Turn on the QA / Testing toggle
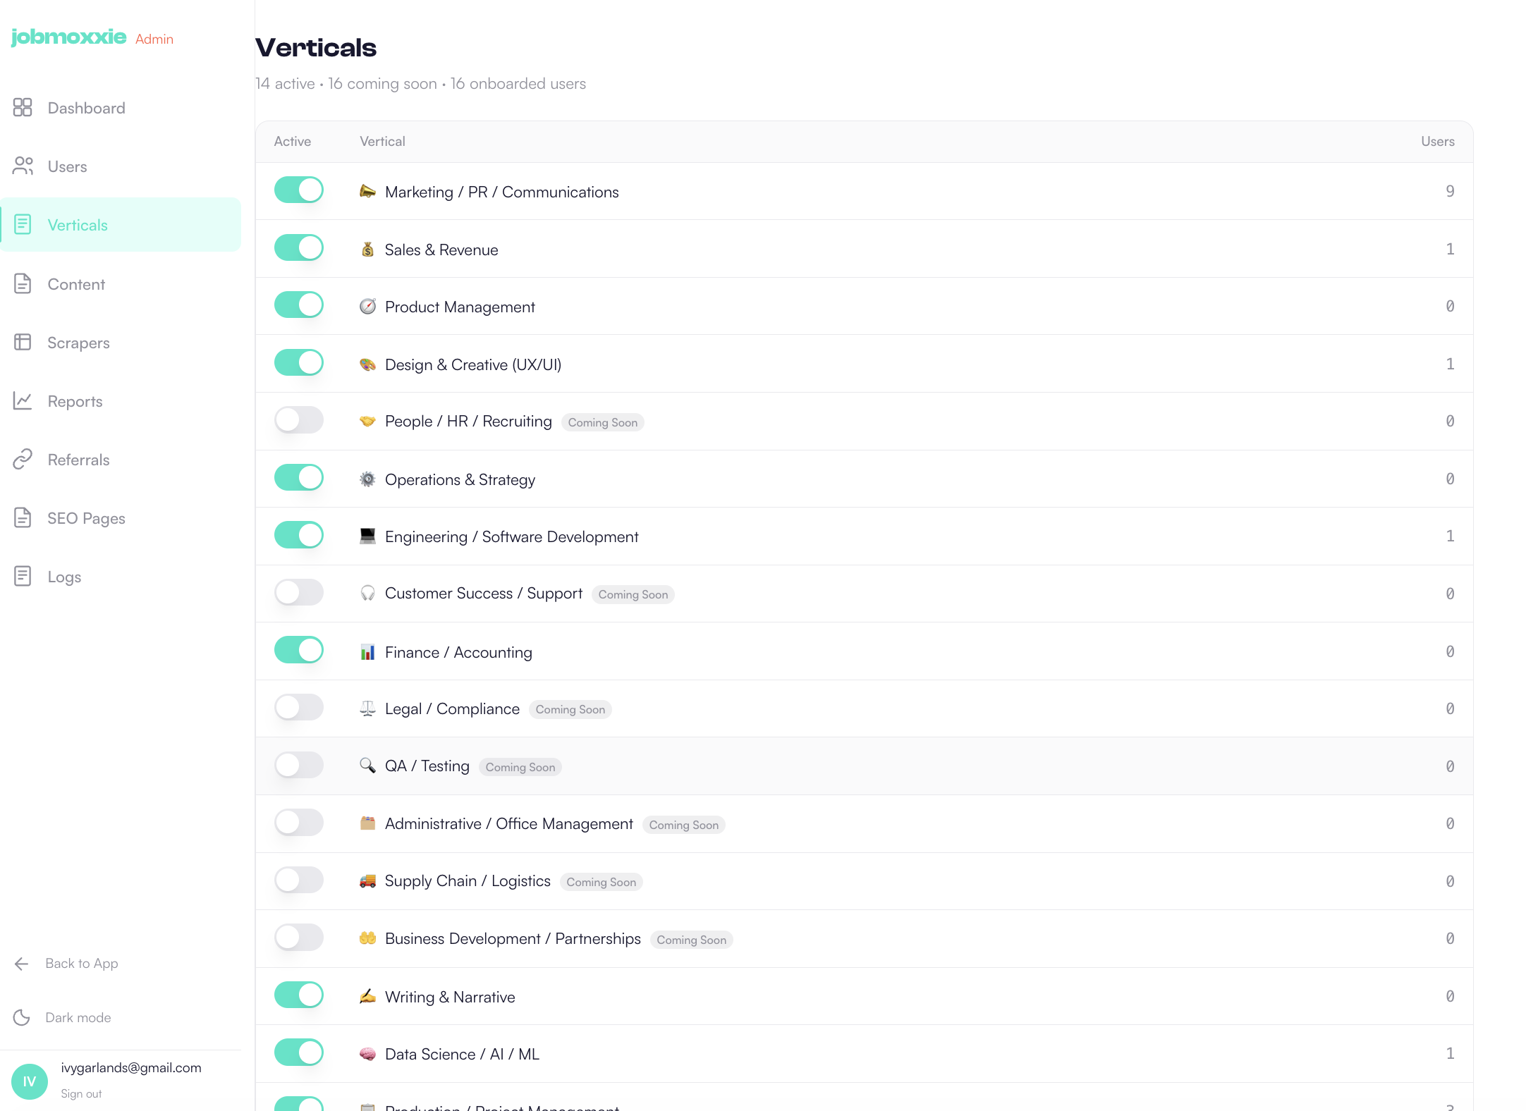The image size is (1526, 1111). (299, 765)
